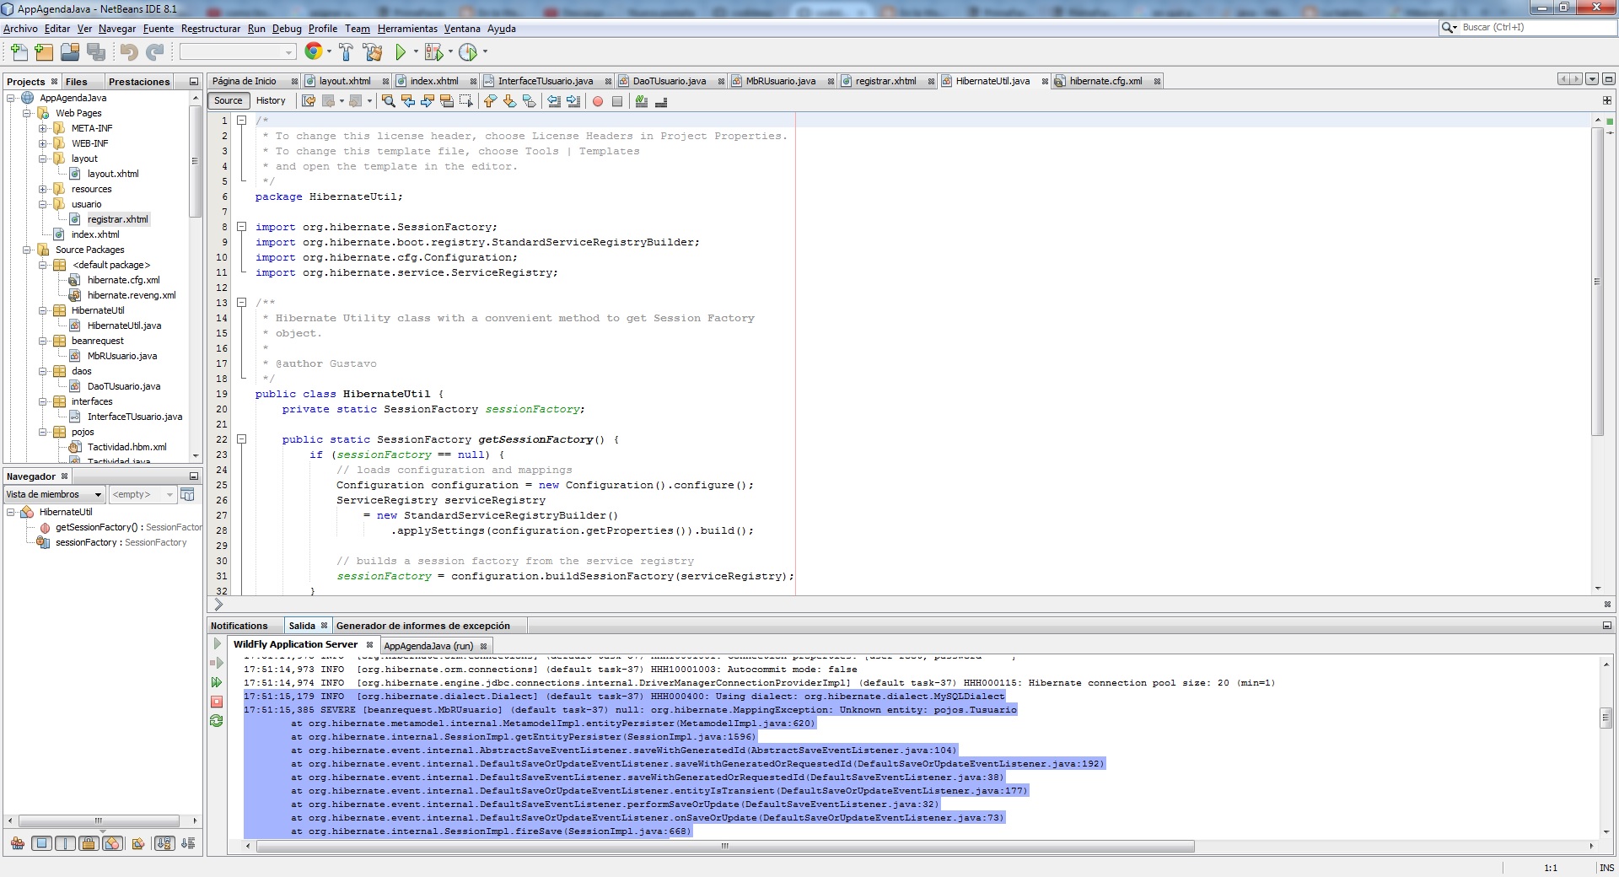This screenshot has height=877, width=1619.
Task: Click the Open Project icon
Action: 70,52
